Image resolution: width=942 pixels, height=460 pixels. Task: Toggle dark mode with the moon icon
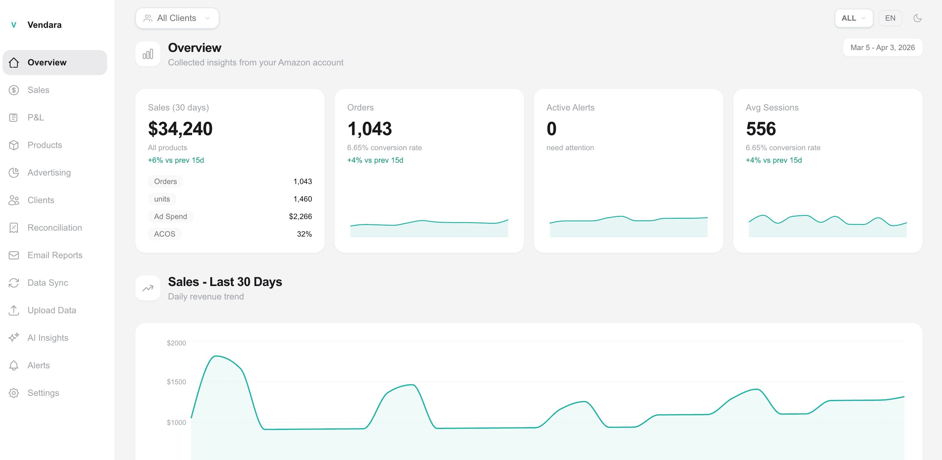tap(918, 18)
